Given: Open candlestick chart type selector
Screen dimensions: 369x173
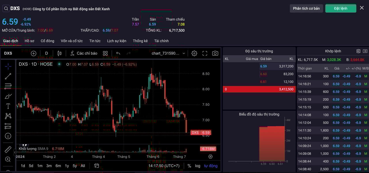Looking at the screenshot, I should click(x=60, y=53).
